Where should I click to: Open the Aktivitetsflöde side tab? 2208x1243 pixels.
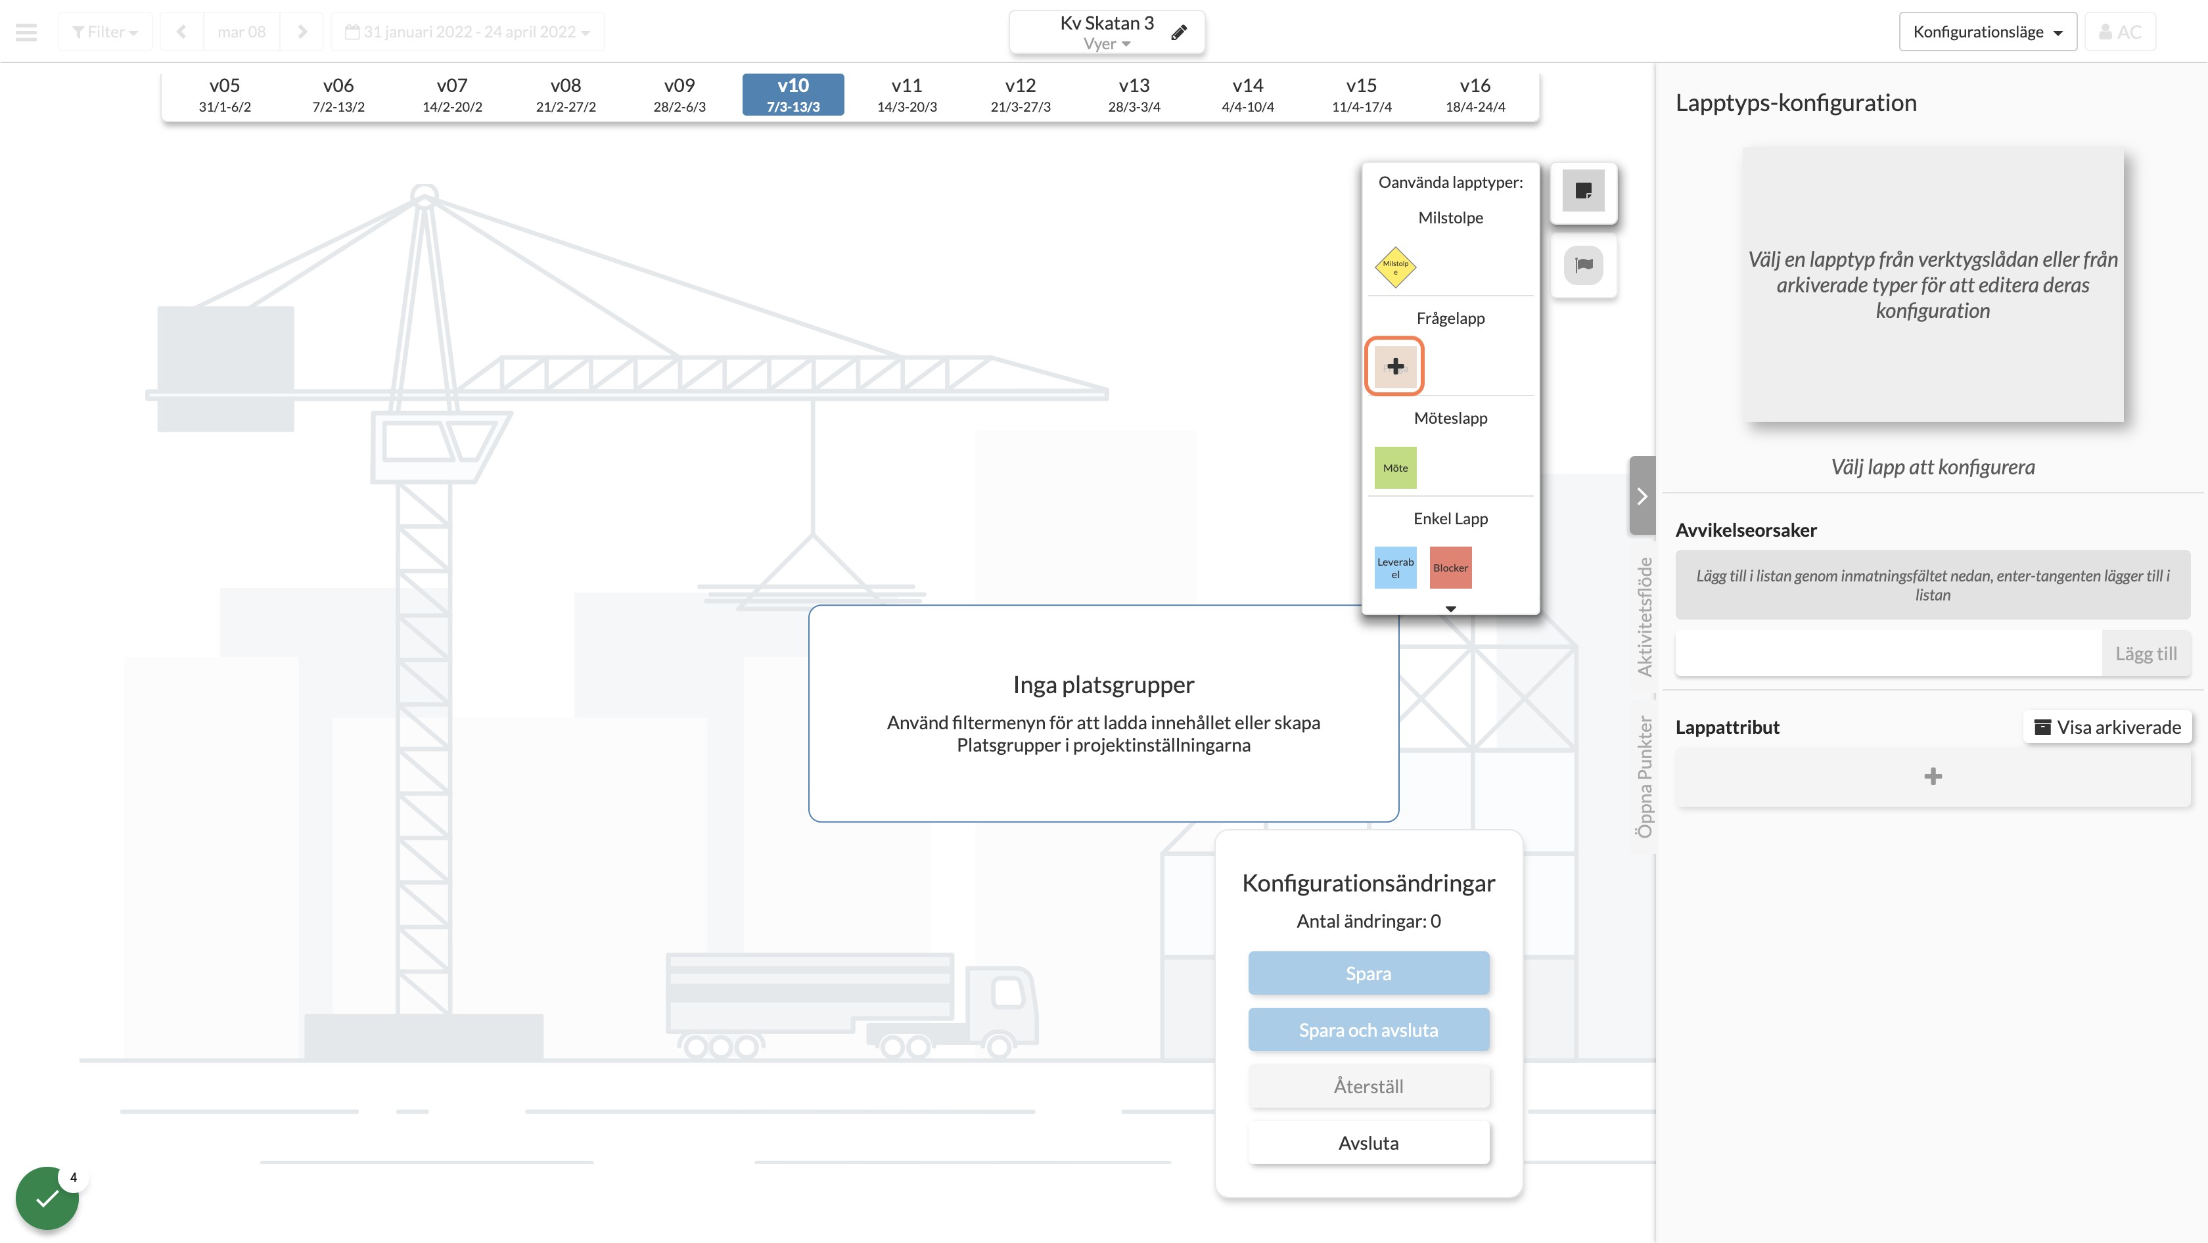tap(1643, 617)
